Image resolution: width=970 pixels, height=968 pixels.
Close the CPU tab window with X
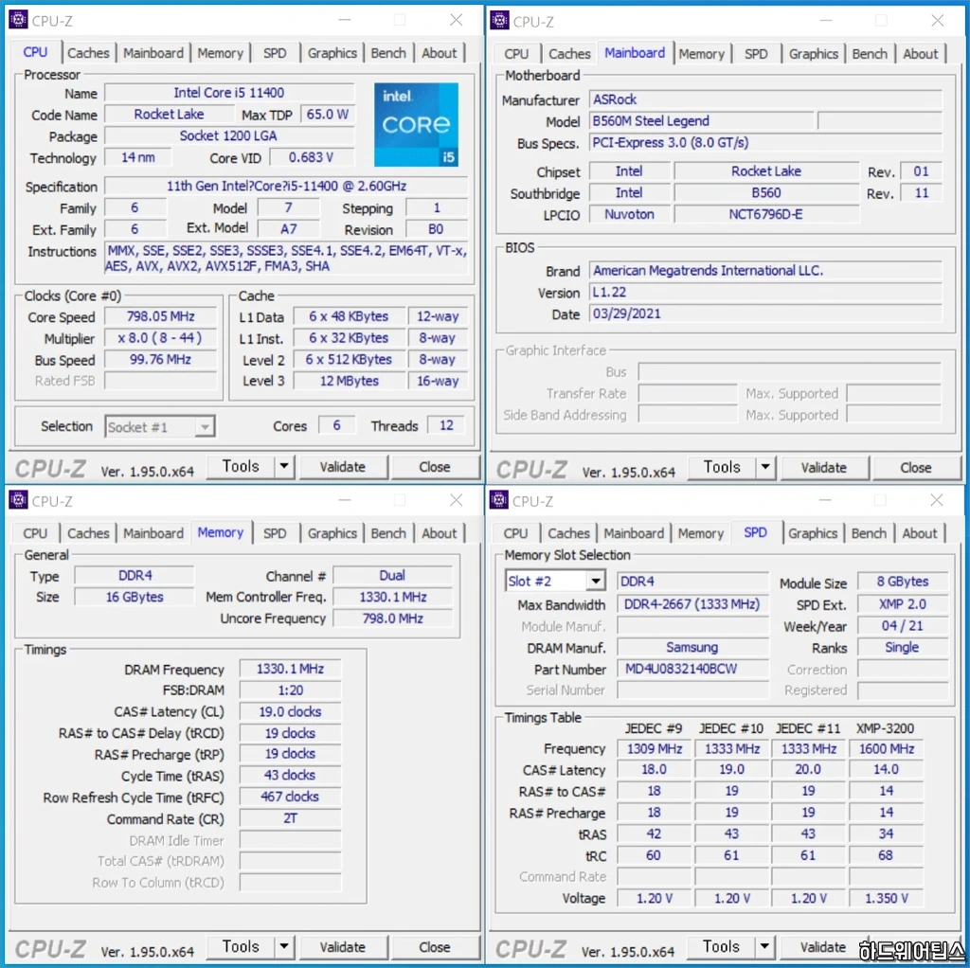tap(456, 20)
